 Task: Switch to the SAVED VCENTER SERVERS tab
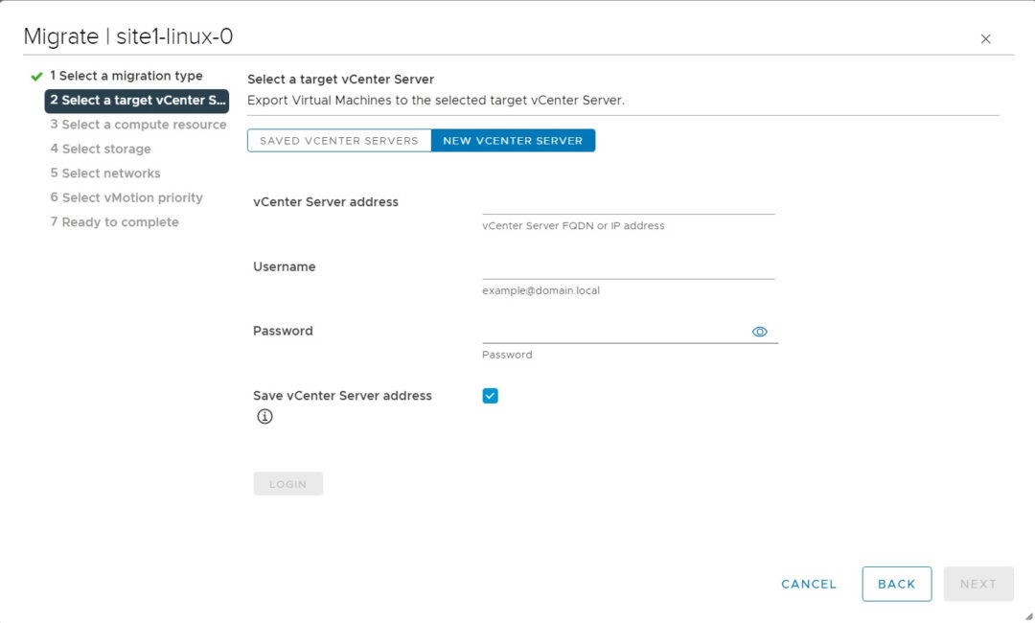(x=338, y=140)
